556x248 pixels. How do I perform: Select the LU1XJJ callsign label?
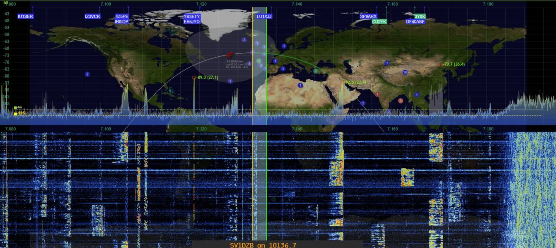pyautogui.click(x=264, y=16)
